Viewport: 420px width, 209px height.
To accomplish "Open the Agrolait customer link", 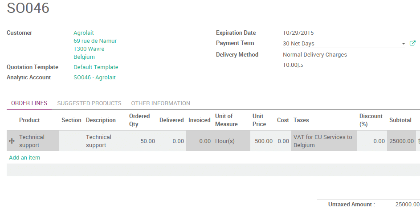I will 84,33.
